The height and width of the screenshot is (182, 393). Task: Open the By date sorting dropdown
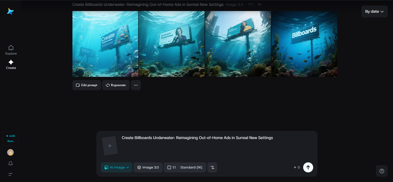click(374, 11)
